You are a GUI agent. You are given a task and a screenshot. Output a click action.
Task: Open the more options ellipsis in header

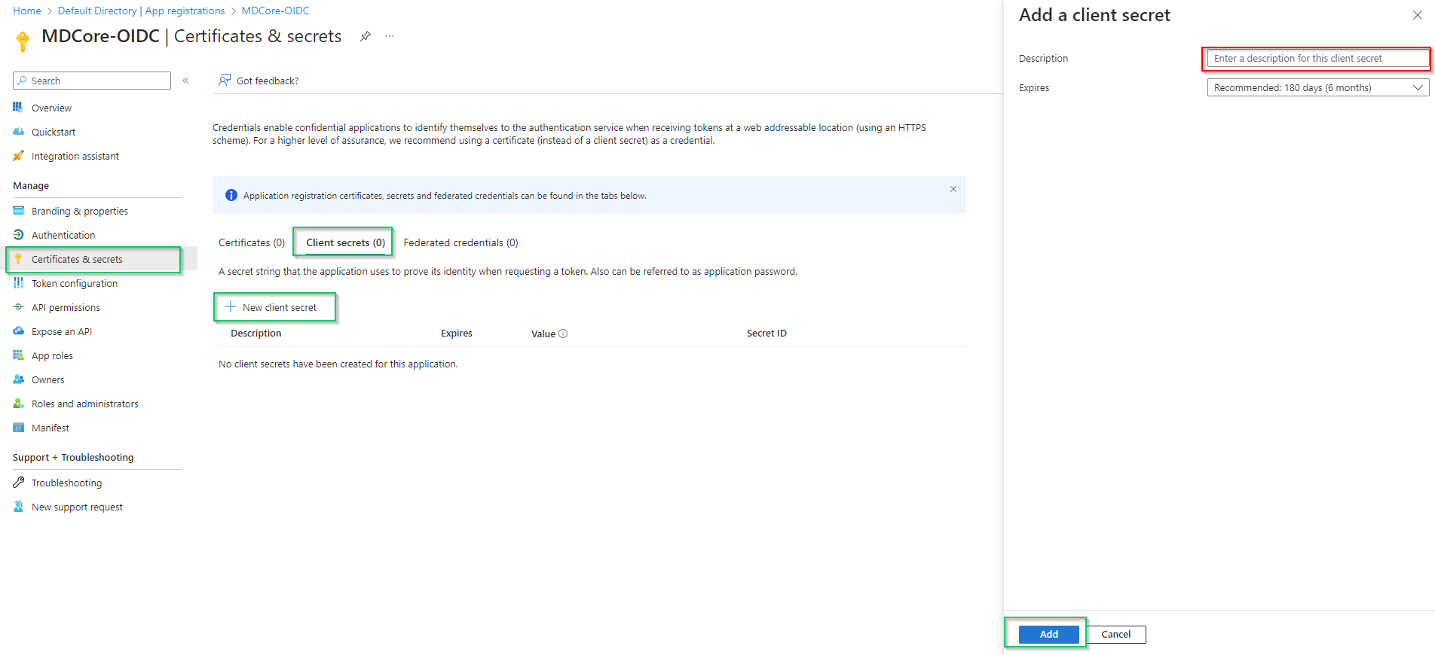(x=390, y=36)
